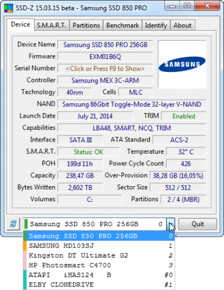224x290 pixels.
Task: Choose HP Photosmart C4700 from list
Action: pyautogui.click(x=99, y=265)
